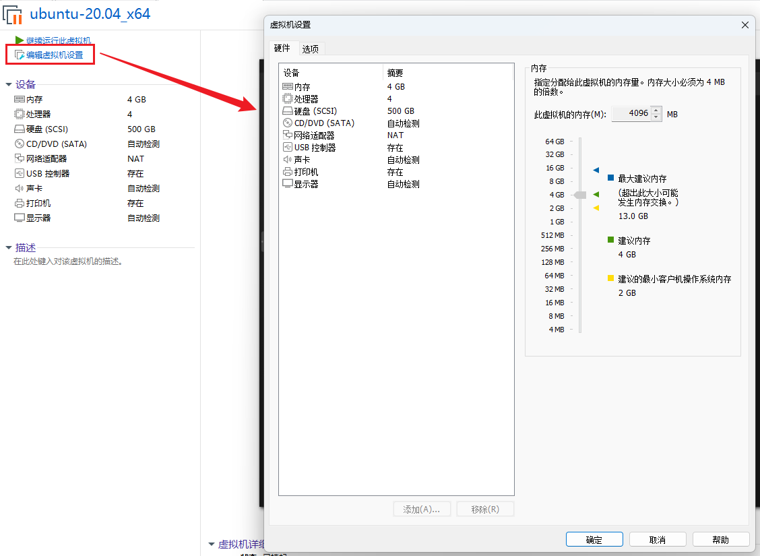The height and width of the screenshot is (556, 760).
Task: Click green recommended memory marker arrow
Action: click(596, 194)
